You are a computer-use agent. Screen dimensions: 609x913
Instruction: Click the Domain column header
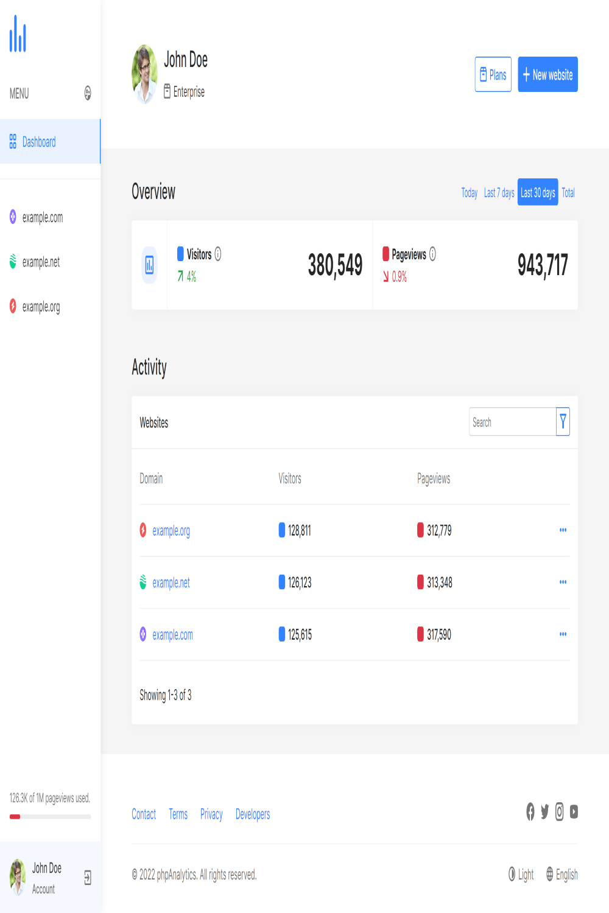pos(151,478)
